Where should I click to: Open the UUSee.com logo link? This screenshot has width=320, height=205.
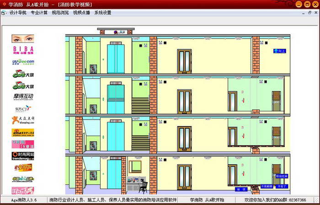[23, 62]
